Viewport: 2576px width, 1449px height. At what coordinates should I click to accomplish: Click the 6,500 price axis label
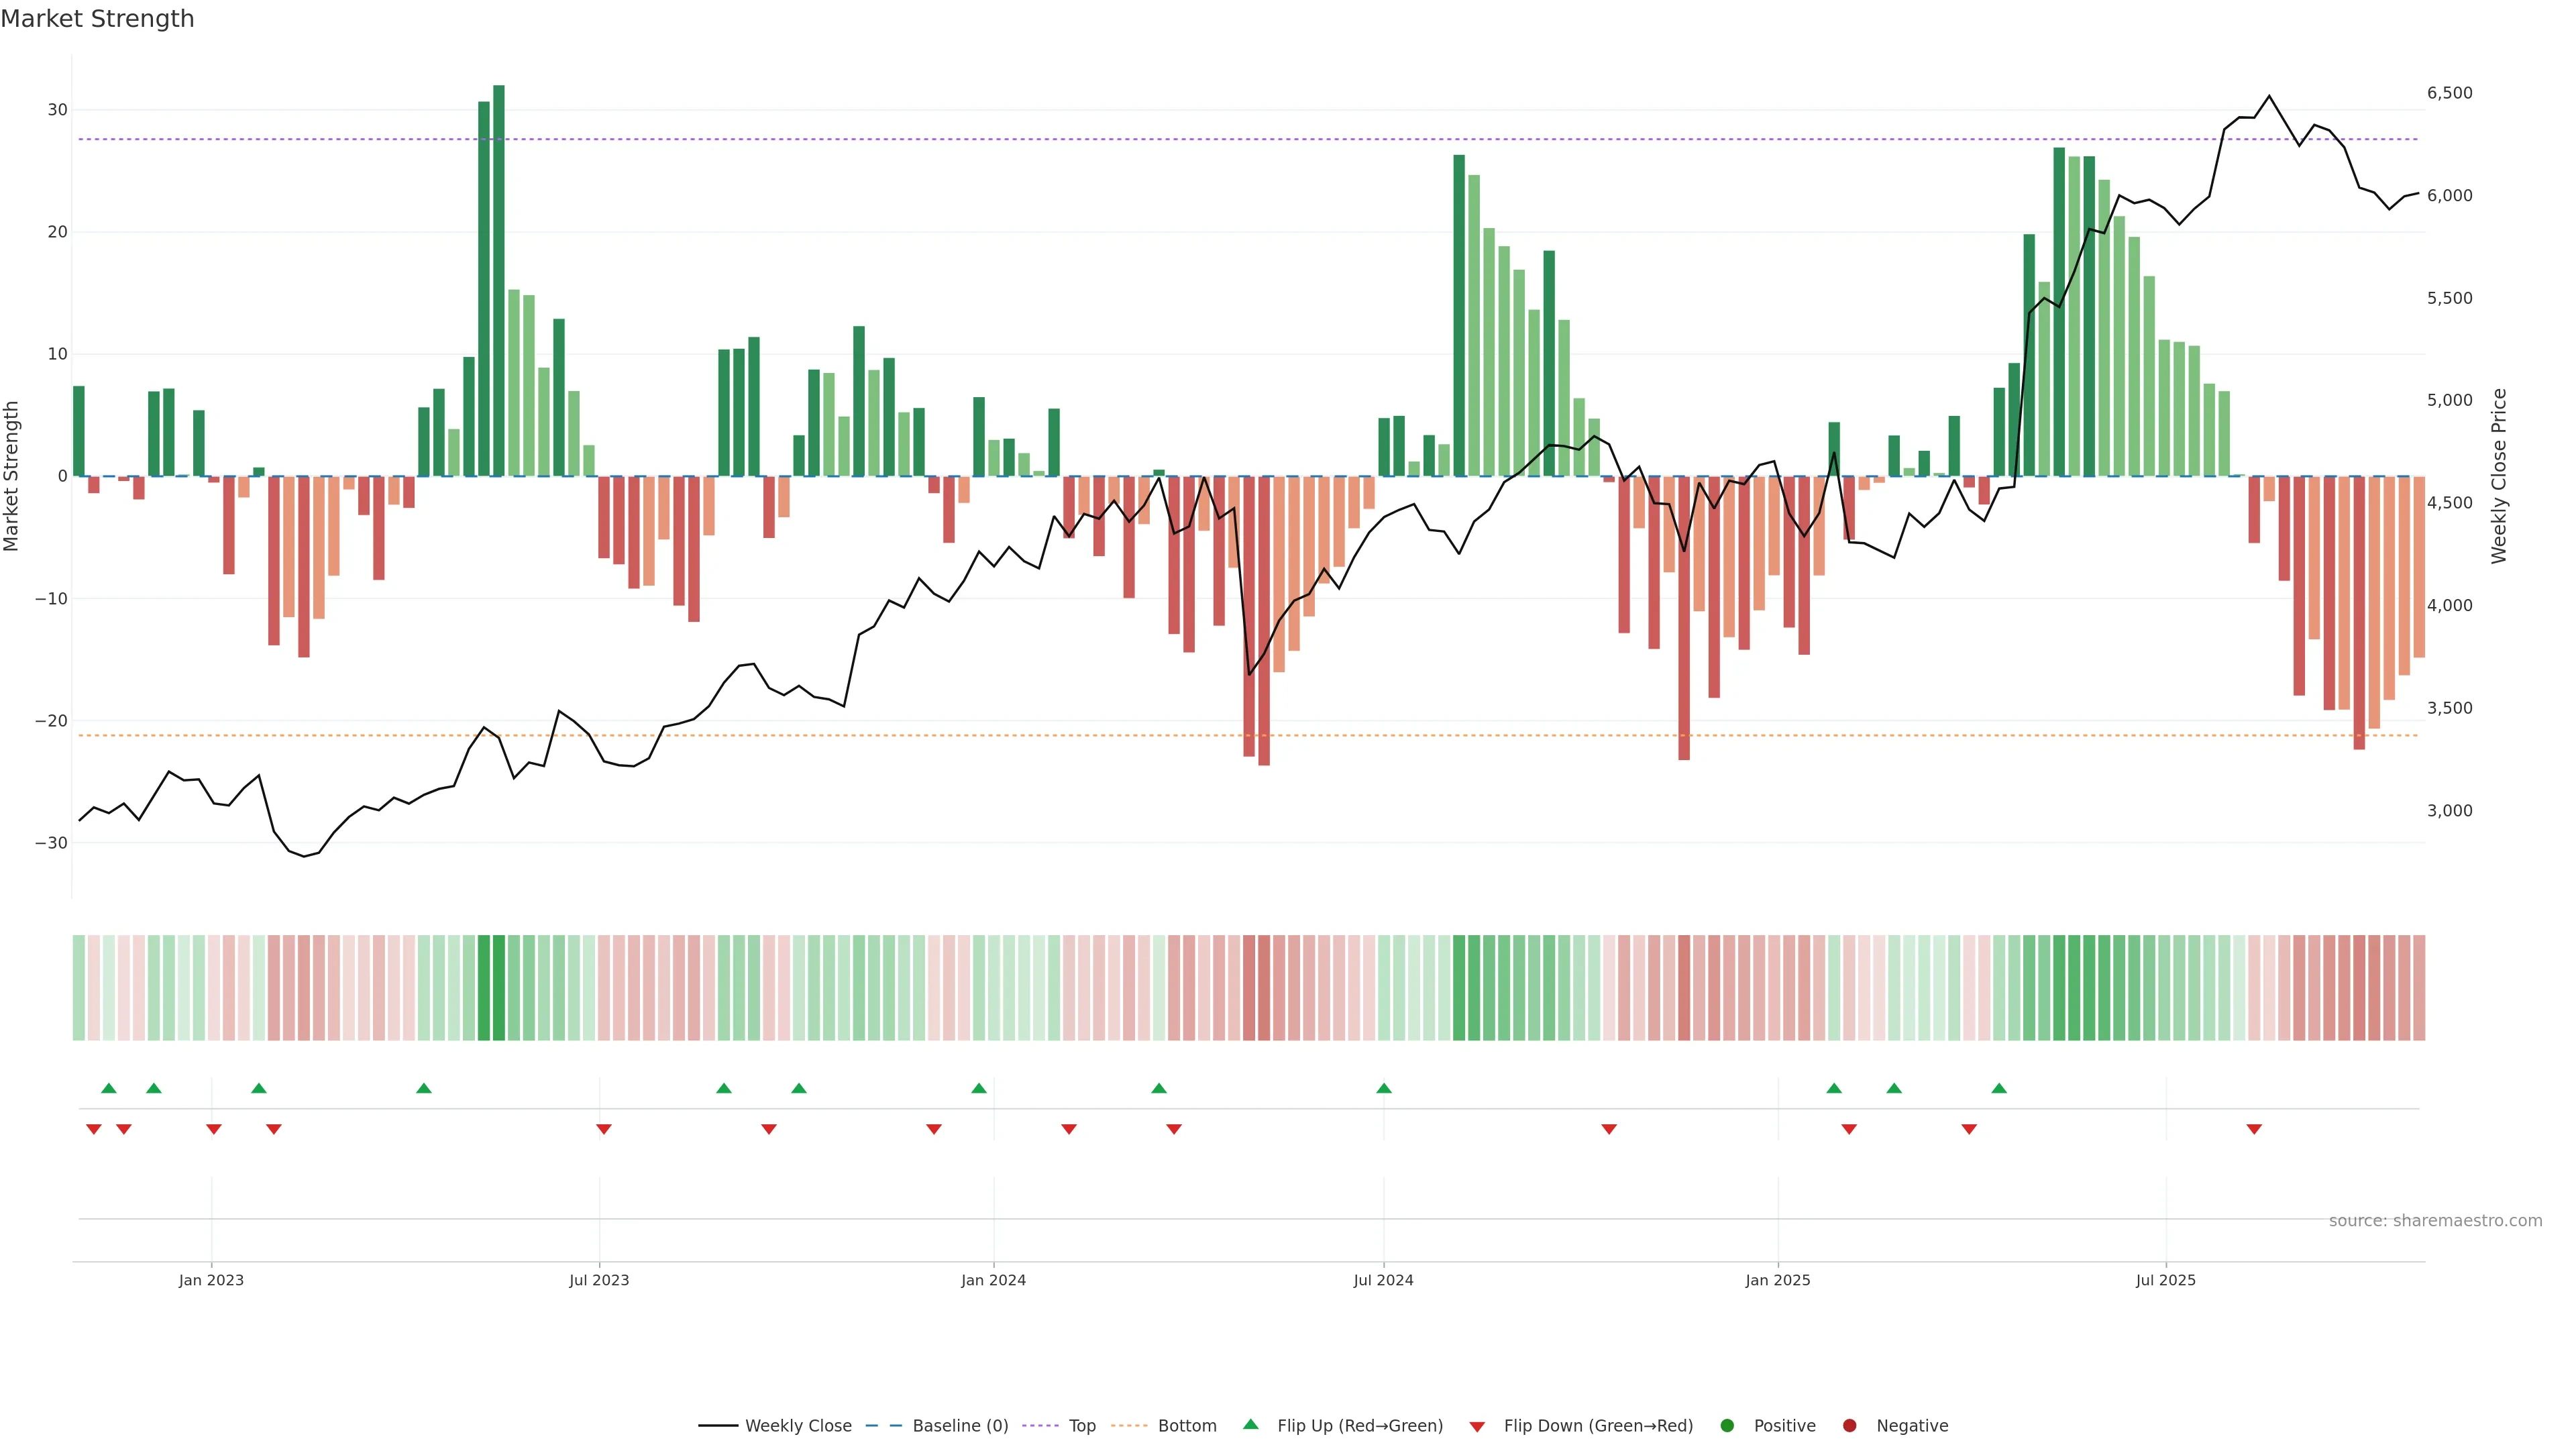[x=2449, y=93]
